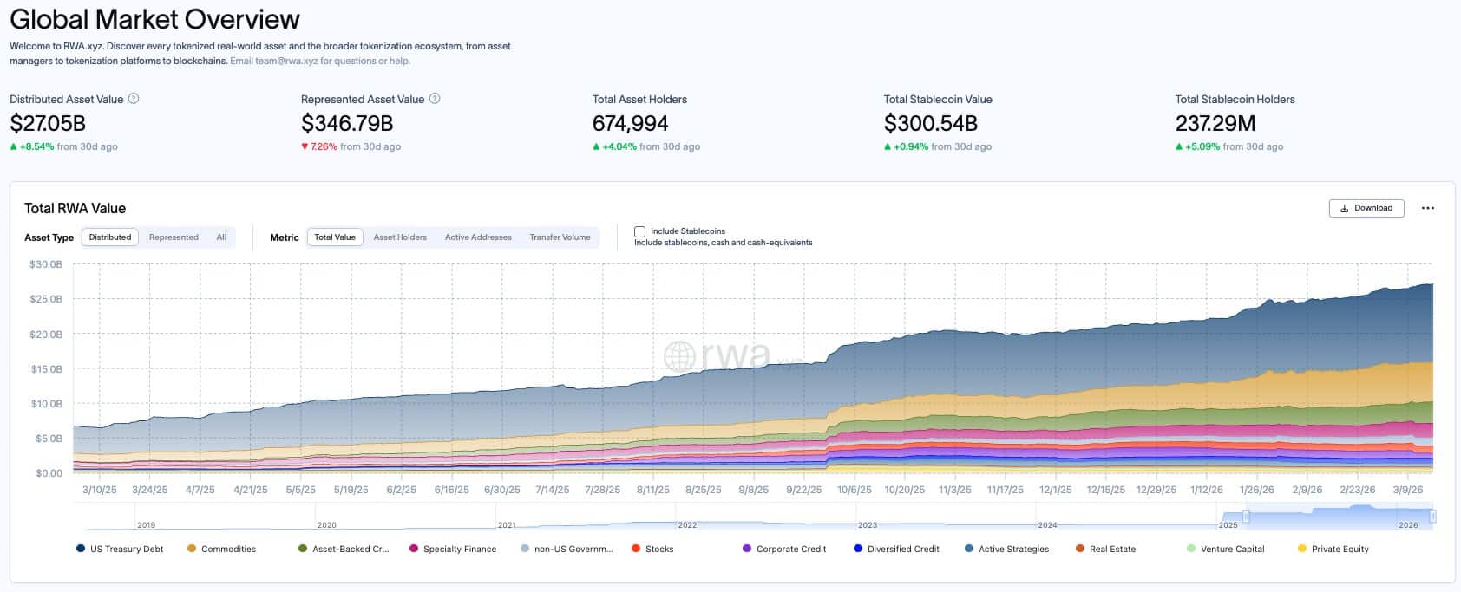The height and width of the screenshot is (592, 1461).
Task: Click the right handle of the range slider
Action: pos(1432,517)
